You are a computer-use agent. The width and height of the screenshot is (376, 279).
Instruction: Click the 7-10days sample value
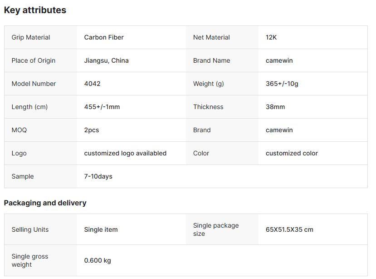[98, 176]
